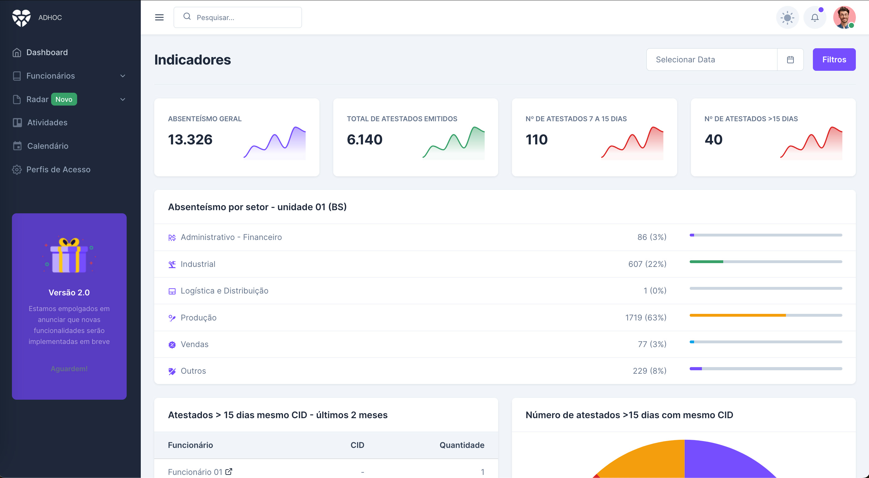Image resolution: width=869 pixels, height=478 pixels.
Task: Toggle the hamburger sidebar menu
Action: tap(159, 18)
